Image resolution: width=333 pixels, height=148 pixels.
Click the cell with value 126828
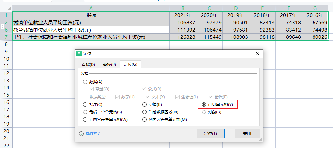183,37
